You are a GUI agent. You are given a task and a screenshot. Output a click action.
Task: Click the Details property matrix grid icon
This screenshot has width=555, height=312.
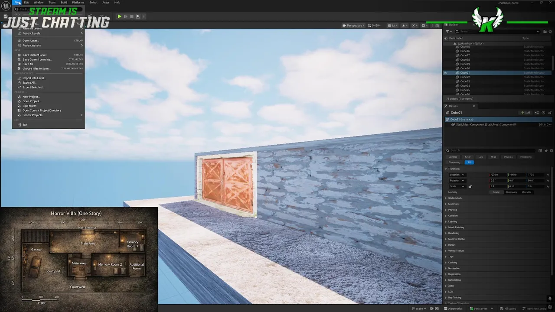coord(540,150)
